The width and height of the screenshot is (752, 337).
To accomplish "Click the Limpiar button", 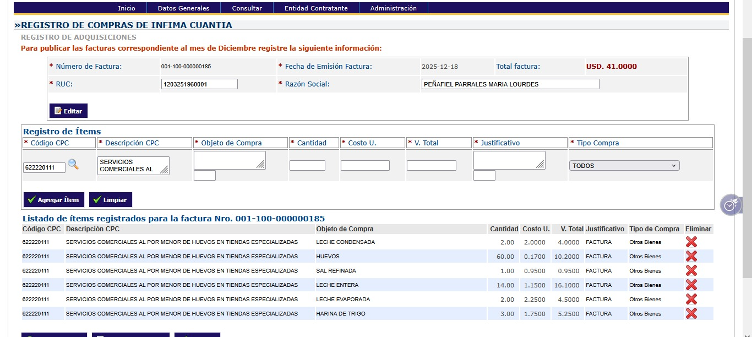I will [111, 200].
